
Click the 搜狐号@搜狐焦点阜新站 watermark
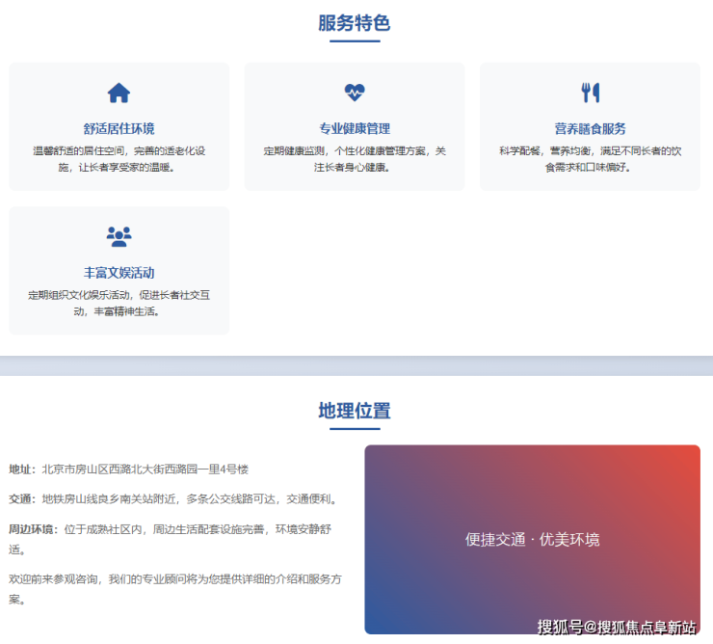tap(616, 628)
